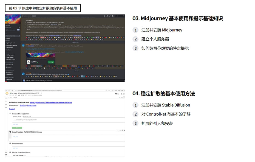
Task: Click the add code cell button in Colab
Action: click(x=10, y=97)
